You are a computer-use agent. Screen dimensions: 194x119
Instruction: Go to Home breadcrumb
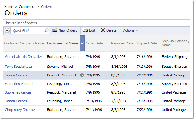pos(9,7)
